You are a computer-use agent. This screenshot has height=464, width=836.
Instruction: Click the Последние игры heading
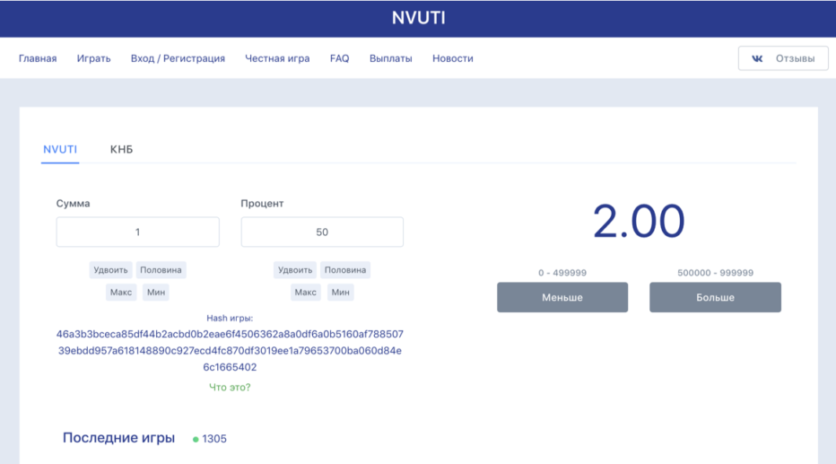pos(119,438)
